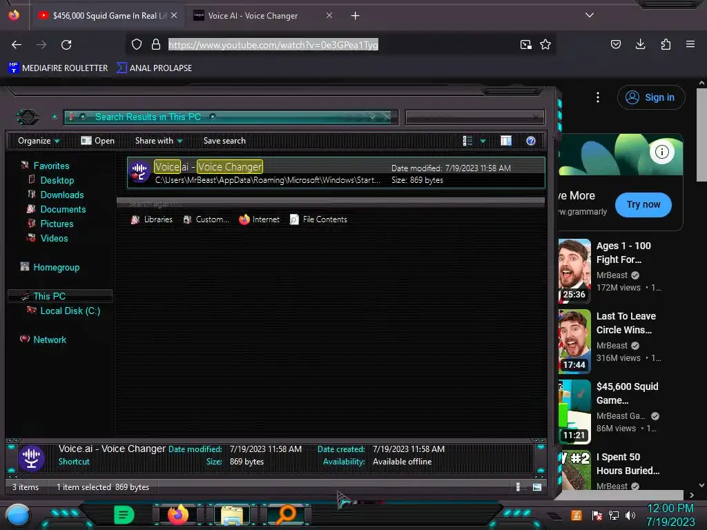Open Firefox hamburger application menu

click(690, 44)
